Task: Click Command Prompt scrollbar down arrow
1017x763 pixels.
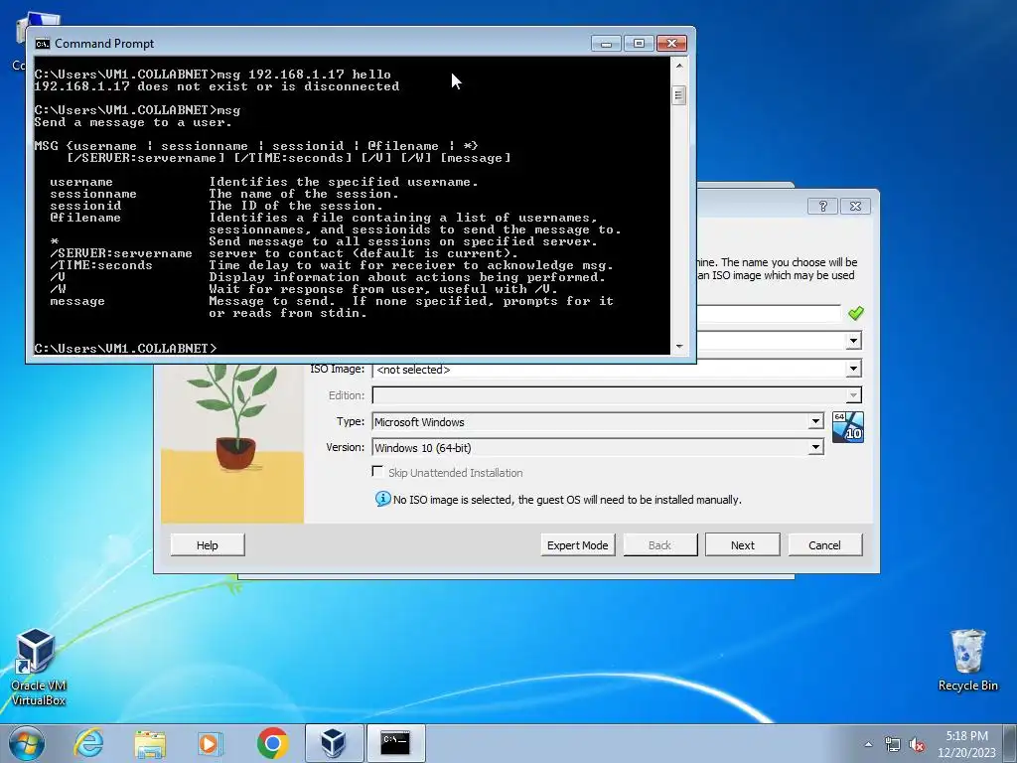Action: tap(679, 347)
